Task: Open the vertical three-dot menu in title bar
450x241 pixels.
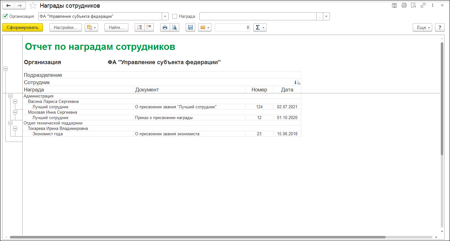Action: 432,5
